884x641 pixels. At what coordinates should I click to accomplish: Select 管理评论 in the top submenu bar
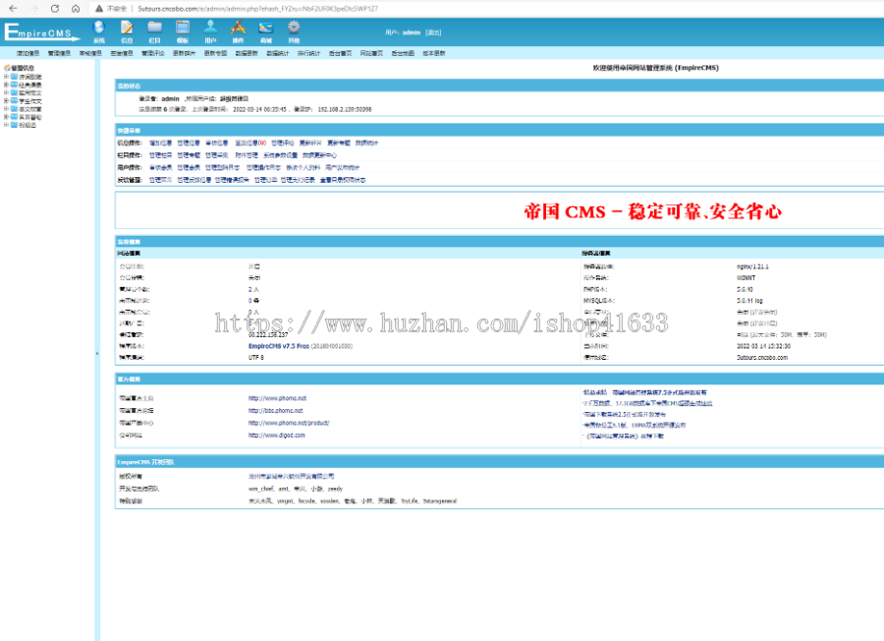[x=153, y=53]
